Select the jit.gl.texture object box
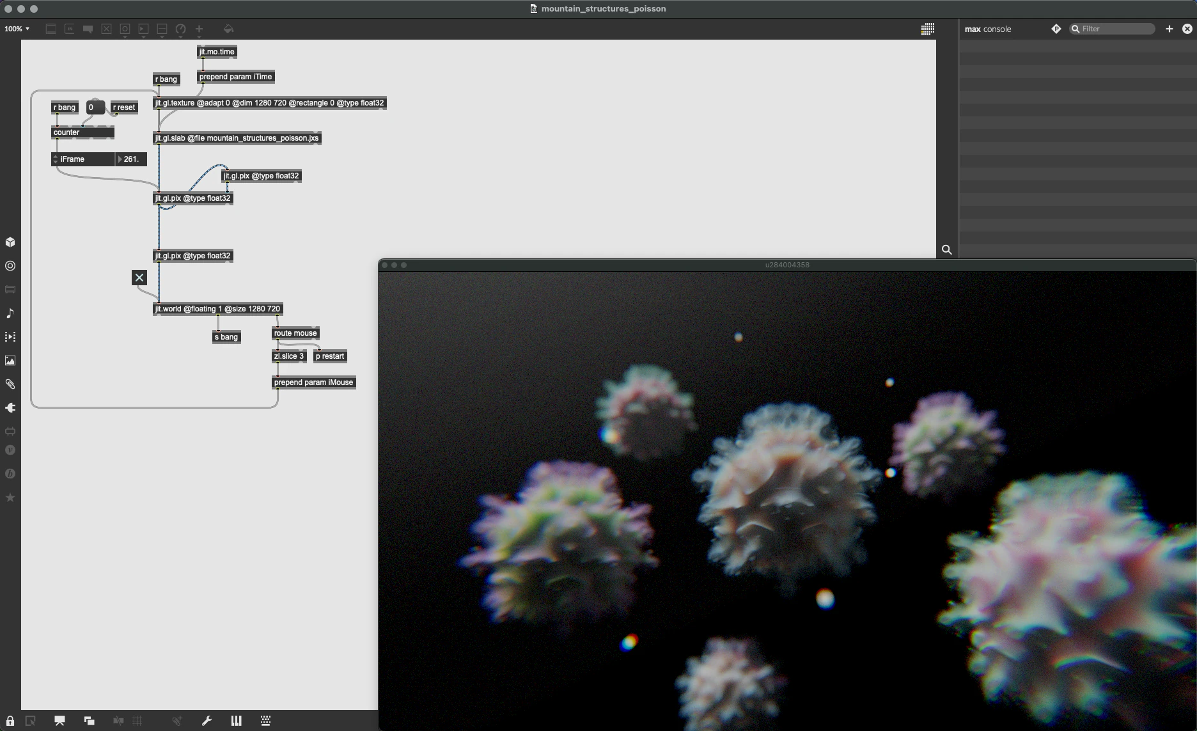This screenshot has height=731, width=1197. click(x=270, y=103)
